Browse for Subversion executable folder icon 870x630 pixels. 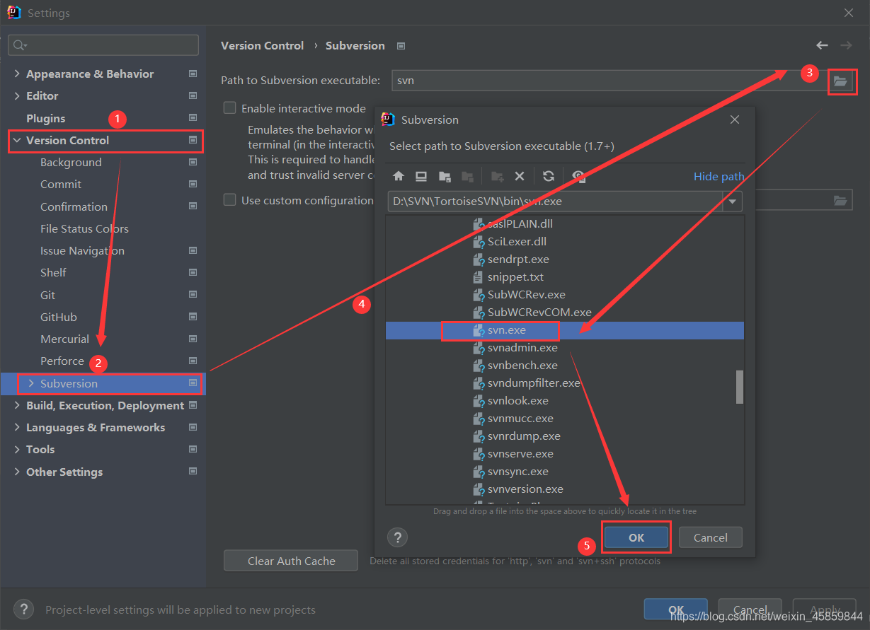840,81
